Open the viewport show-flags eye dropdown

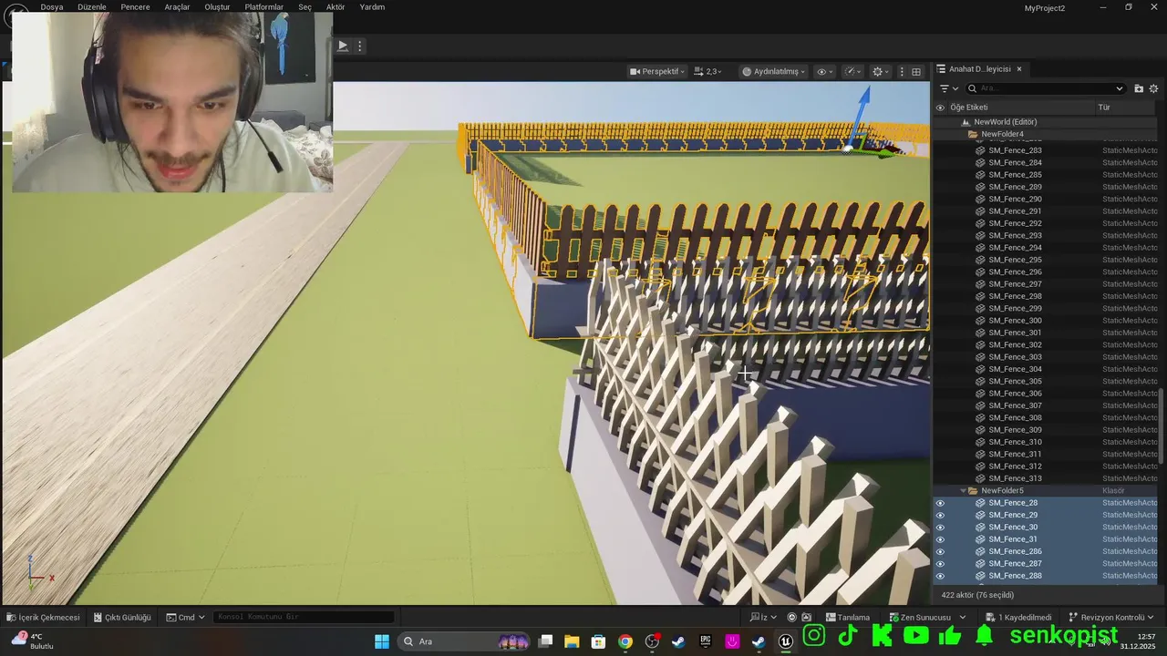pyautogui.click(x=825, y=71)
